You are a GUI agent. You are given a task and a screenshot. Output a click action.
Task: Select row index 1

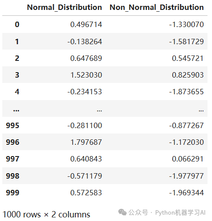pyautogui.click(x=17, y=41)
